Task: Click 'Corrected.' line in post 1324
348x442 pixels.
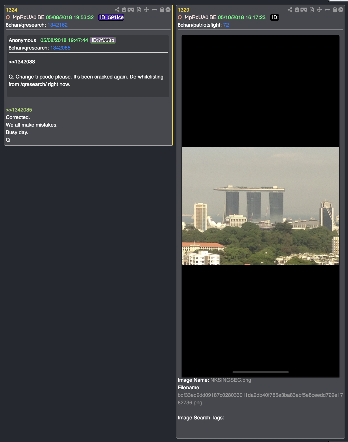Action: pyautogui.click(x=18, y=117)
